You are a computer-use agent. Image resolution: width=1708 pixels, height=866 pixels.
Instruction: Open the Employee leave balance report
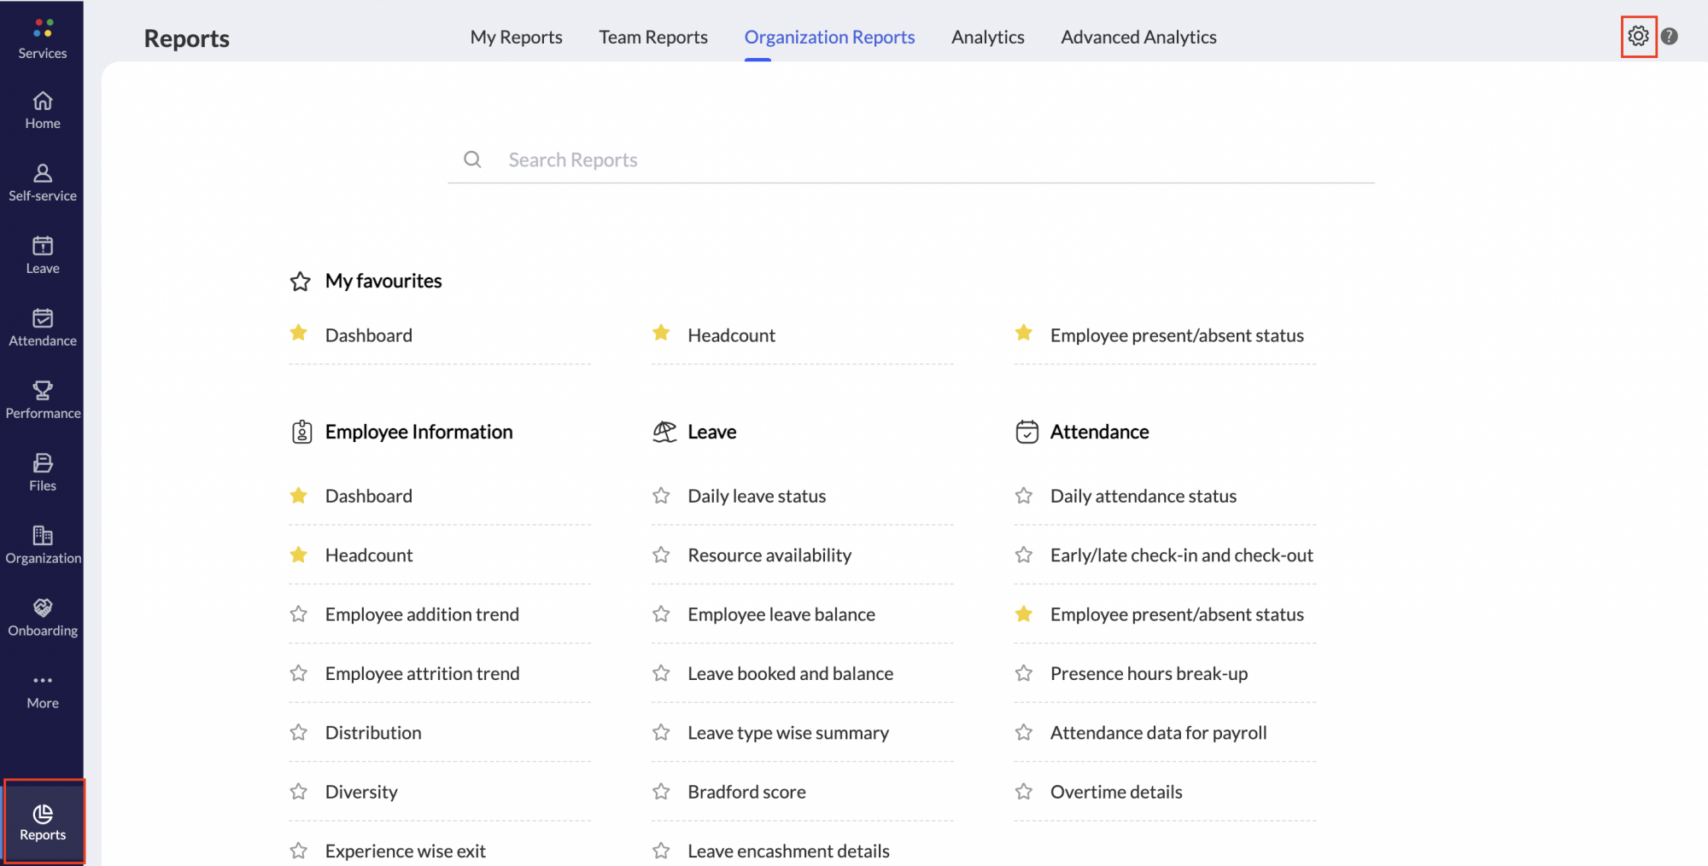[781, 614]
